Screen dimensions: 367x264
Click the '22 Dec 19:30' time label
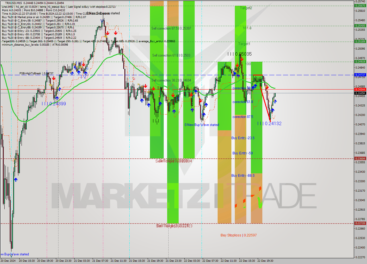(266, 261)
